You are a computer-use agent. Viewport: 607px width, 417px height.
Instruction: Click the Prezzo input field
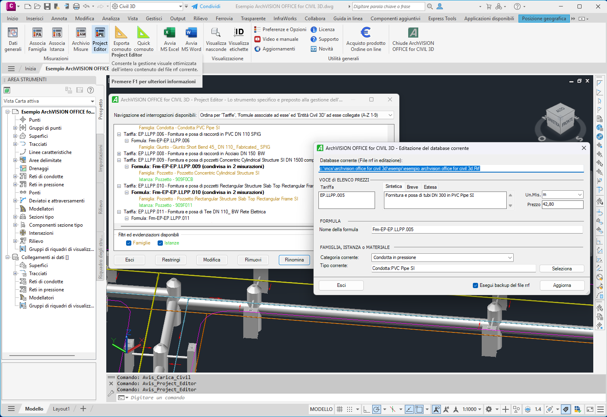563,204
